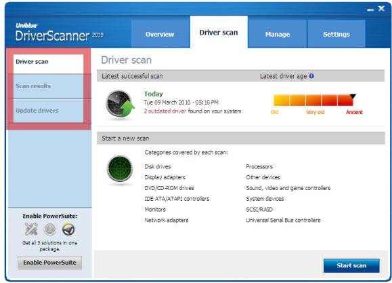The height and width of the screenshot is (283, 392).
Task: Click the 'DVD/CD-ROM drives' category
Action: [169, 188]
